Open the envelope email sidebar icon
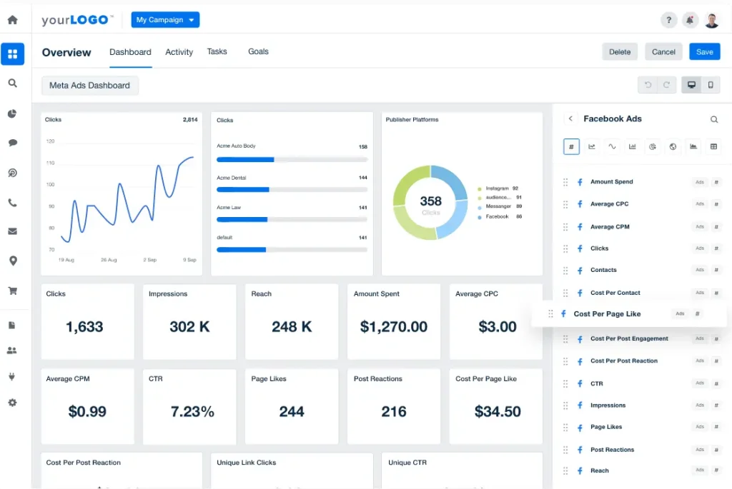 [13, 231]
